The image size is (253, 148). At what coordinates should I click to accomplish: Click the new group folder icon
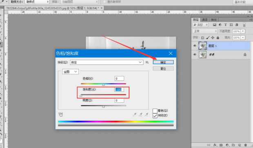click(x=233, y=145)
